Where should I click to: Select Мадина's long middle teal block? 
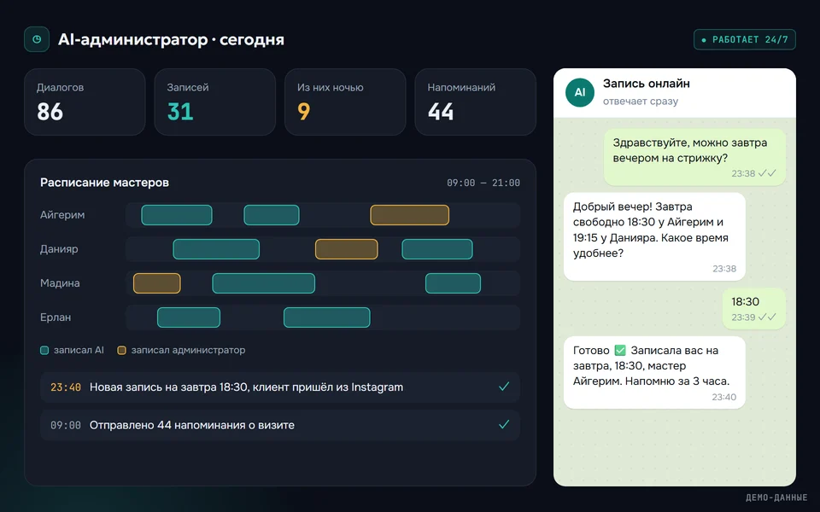point(264,283)
